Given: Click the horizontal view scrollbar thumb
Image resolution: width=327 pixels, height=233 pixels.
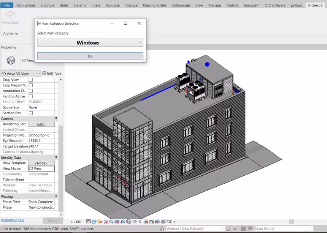Looking at the screenshot, I should click(292, 222).
